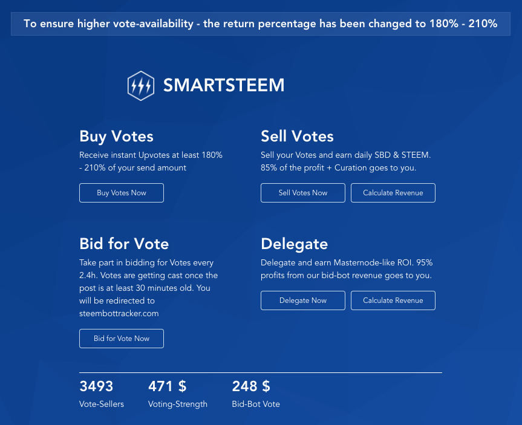This screenshot has height=425, width=522.
Task: Click the Smartsteem hexagon lightning logo
Action: point(141,85)
